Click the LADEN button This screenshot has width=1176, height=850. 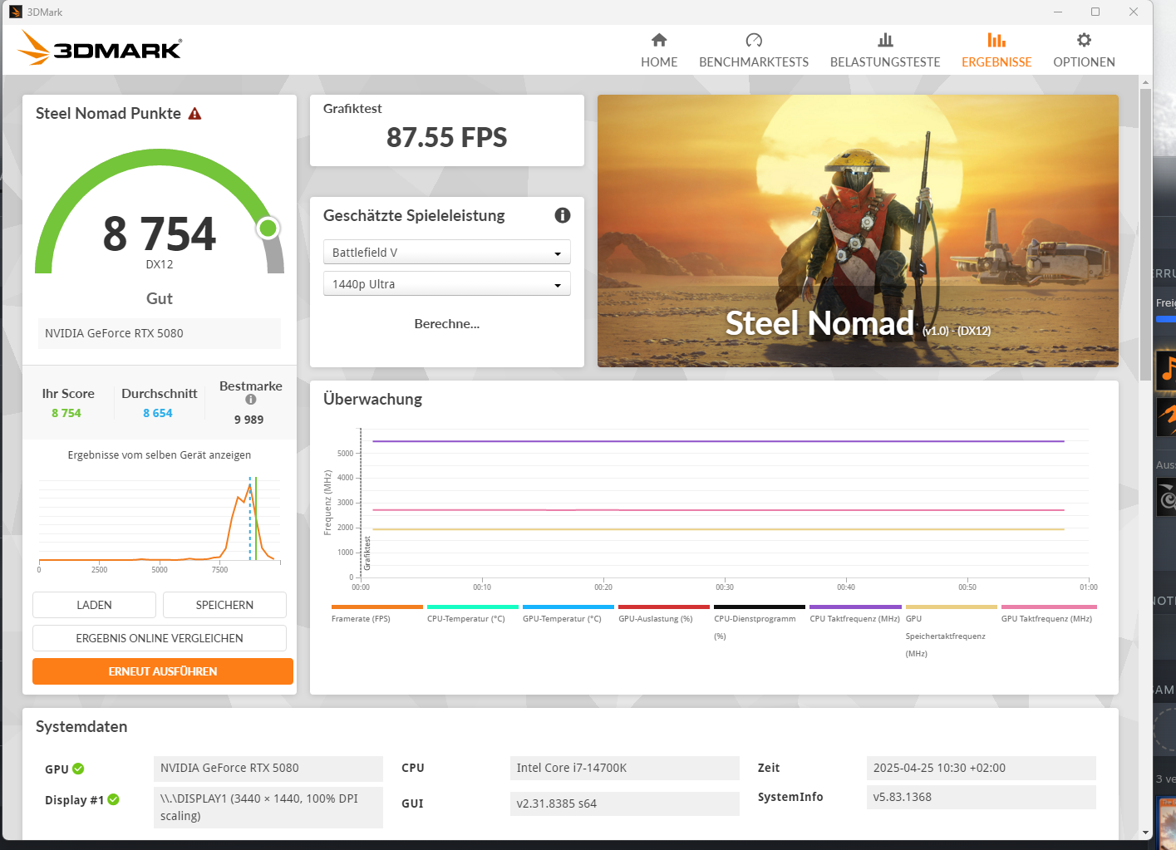point(94,605)
